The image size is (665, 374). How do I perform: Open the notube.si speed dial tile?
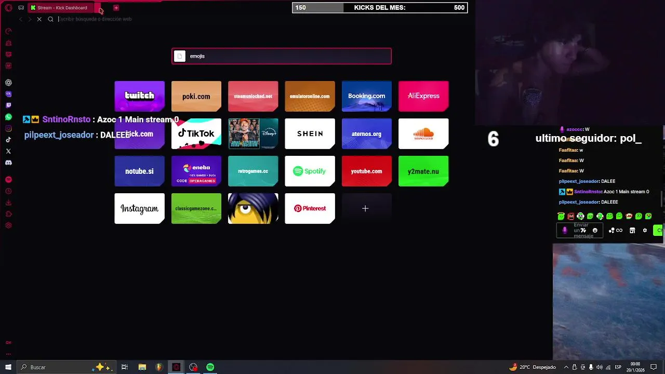pyautogui.click(x=139, y=171)
